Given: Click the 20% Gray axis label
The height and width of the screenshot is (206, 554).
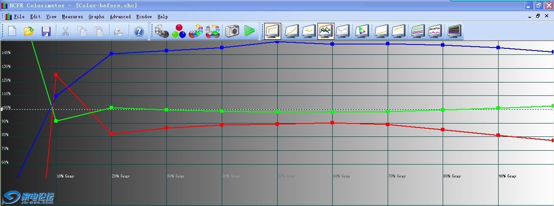Looking at the screenshot, I should click(x=120, y=176).
